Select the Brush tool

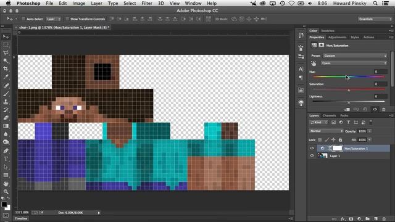pyautogui.click(x=6, y=94)
